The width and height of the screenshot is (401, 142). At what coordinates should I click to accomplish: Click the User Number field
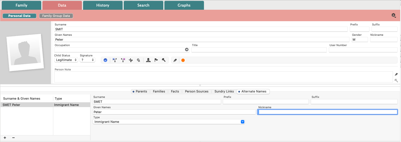363,50
